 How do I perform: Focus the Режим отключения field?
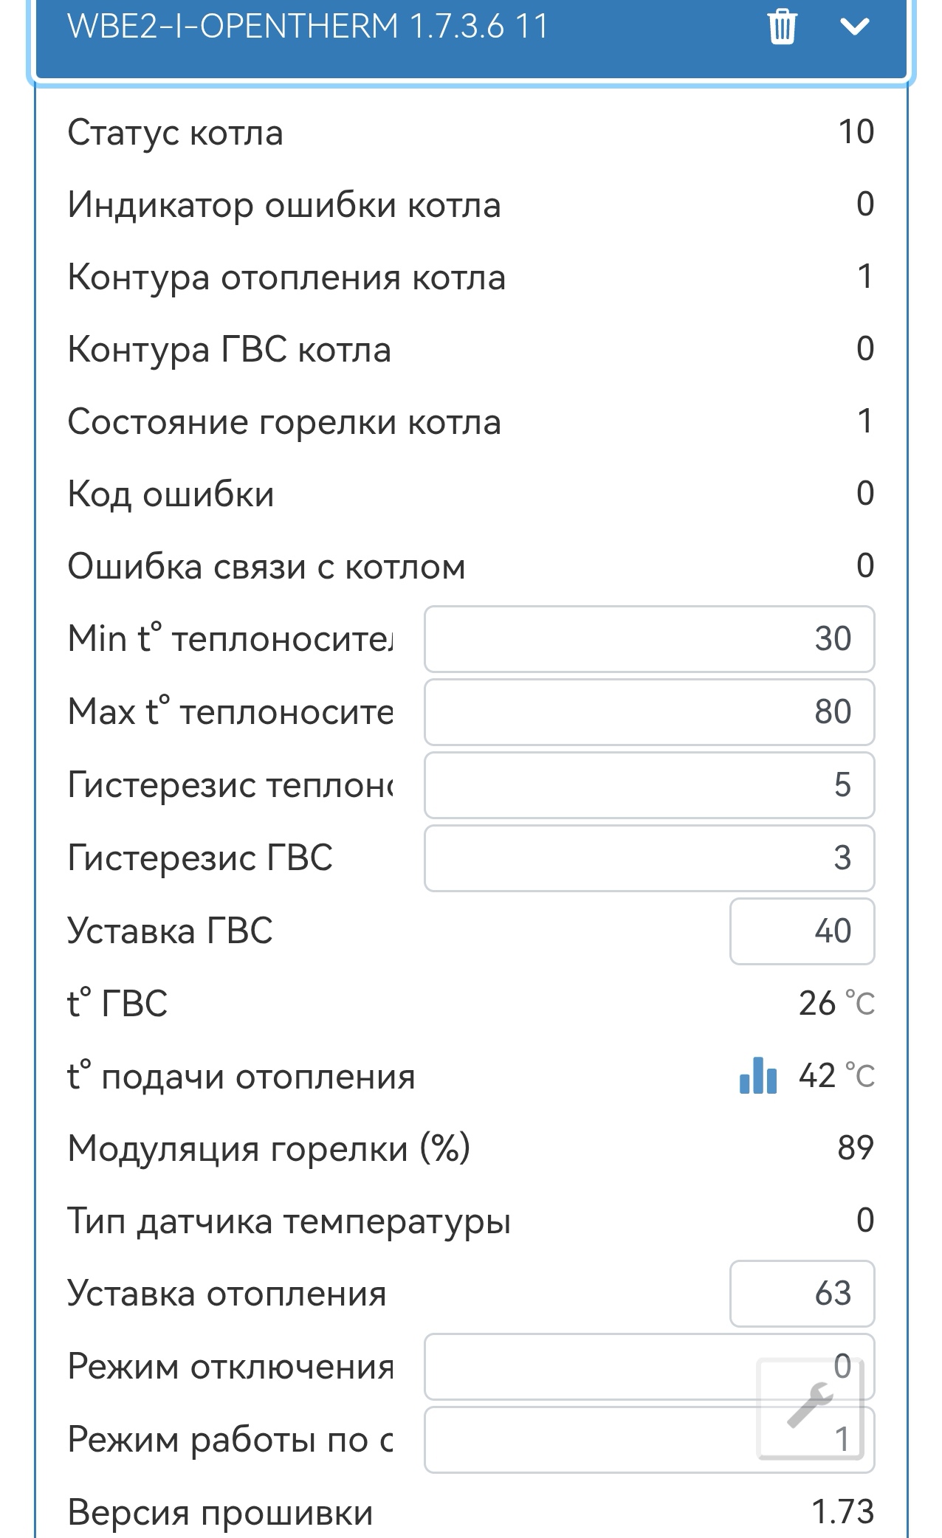pyautogui.click(x=591, y=1367)
